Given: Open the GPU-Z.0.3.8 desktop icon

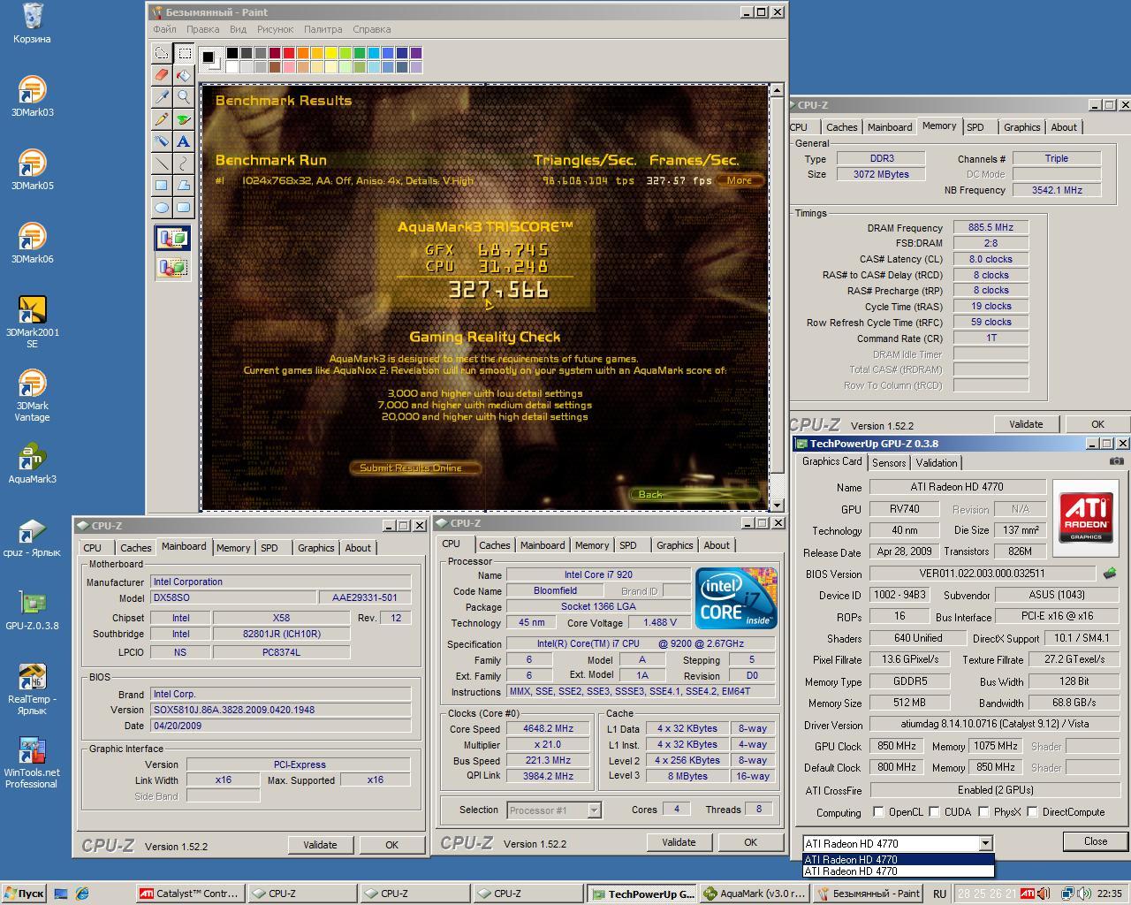Looking at the screenshot, I should tap(32, 610).
